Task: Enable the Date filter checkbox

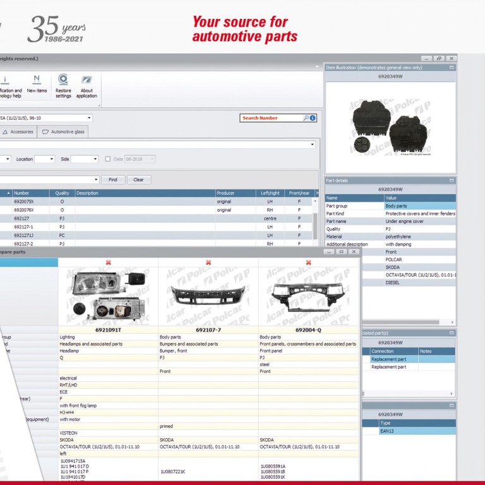Action: pyautogui.click(x=107, y=159)
